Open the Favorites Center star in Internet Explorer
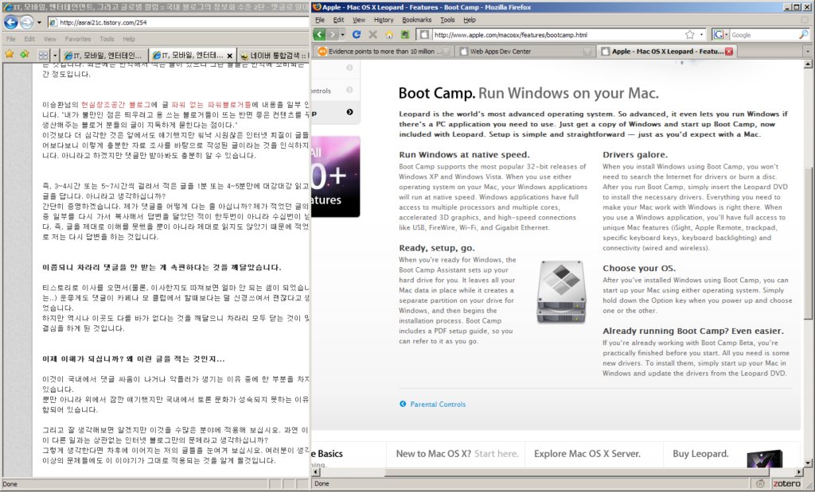Screen dimensions: 815x492 (10, 54)
